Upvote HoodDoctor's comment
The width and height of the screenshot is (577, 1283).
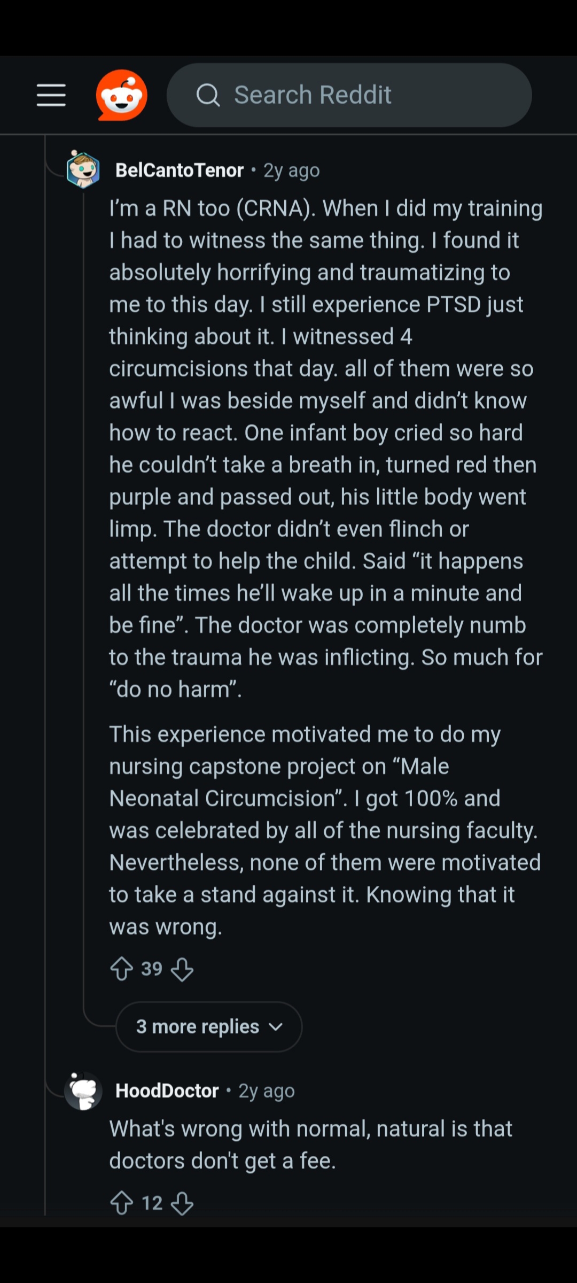coord(122,1203)
